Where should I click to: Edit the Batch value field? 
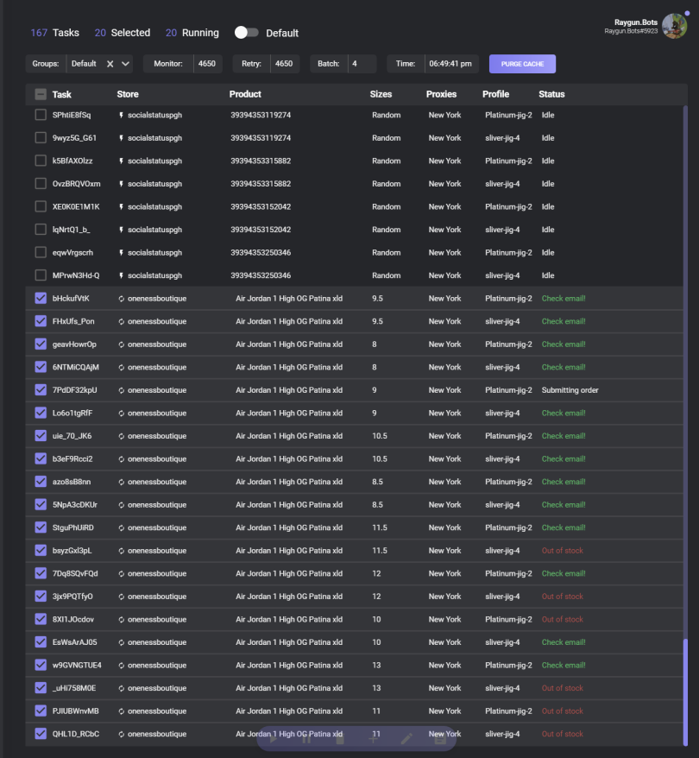[x=362, y=64]
